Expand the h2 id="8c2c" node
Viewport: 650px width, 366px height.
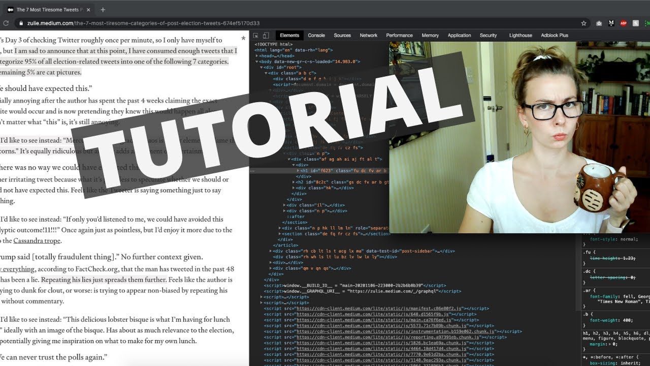[x=294, y=182]
